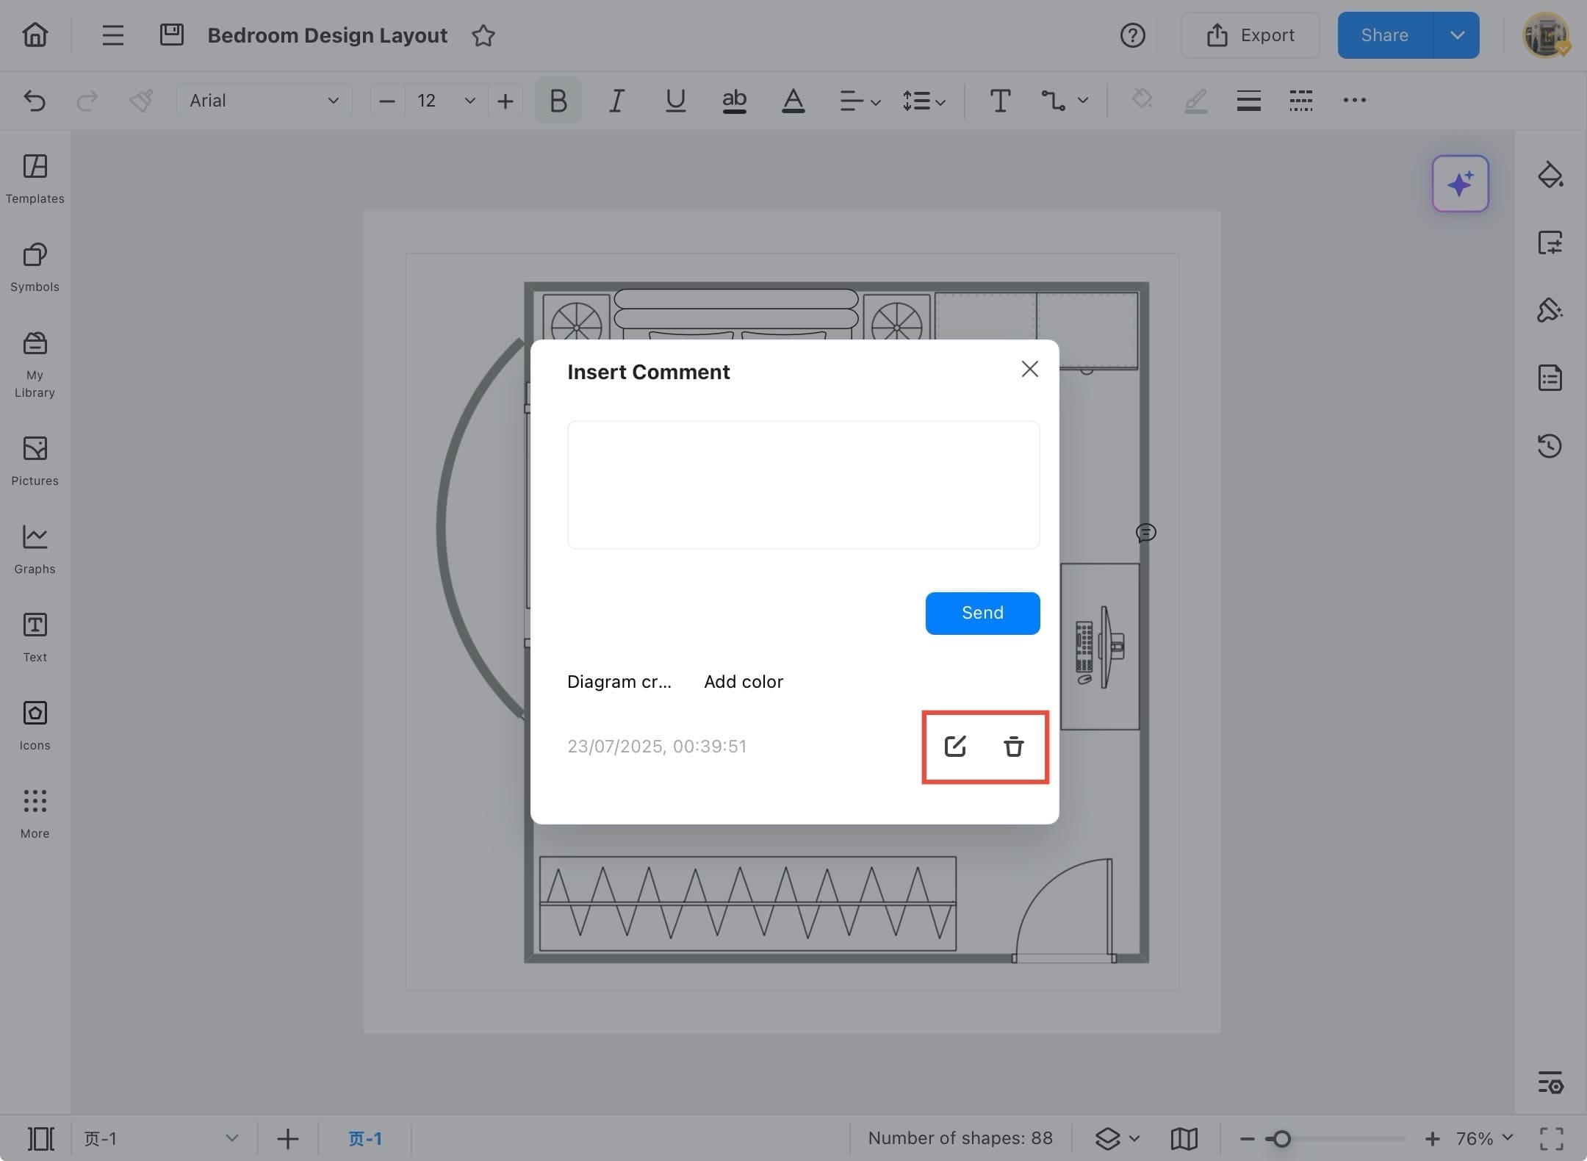Viewport: 1587px width, 1161px height.
Task: Toggle italic text formatting
Action: [616, 101]
